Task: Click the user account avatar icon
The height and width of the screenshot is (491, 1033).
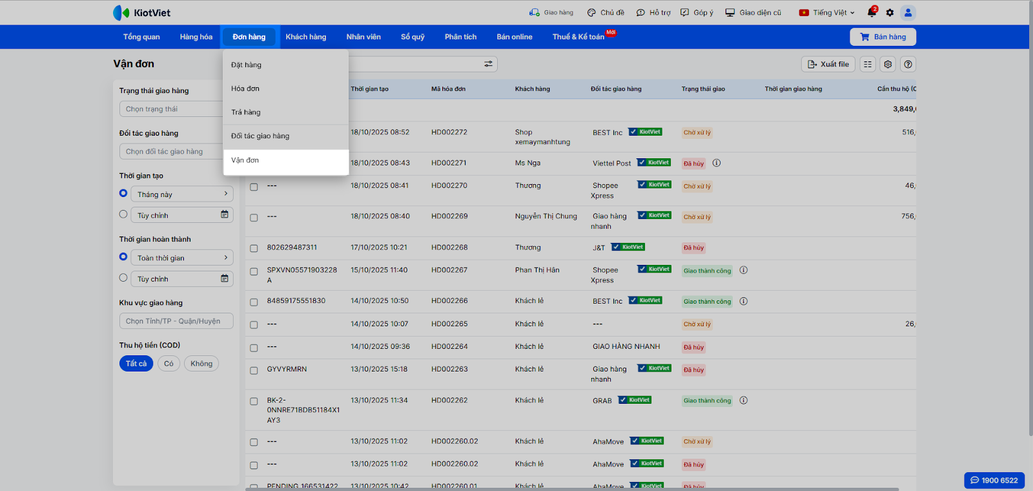Action: (908, 12)
